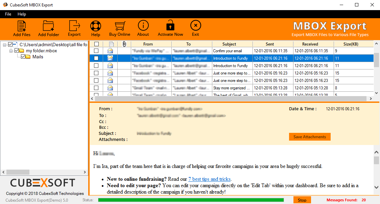Collapse the root C:\Users path node
Screen dimensions: 380x204
point(5,45)
